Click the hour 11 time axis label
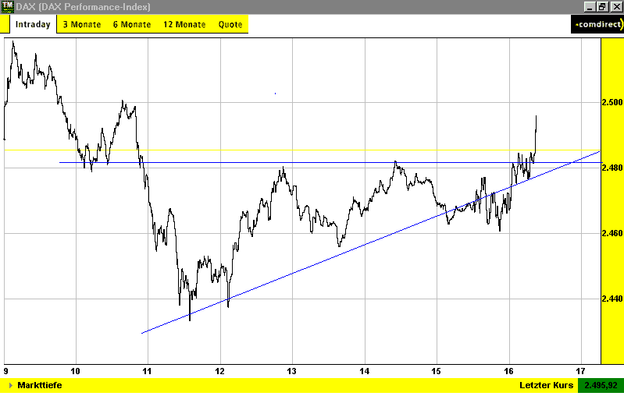 [x=148, y=371]
